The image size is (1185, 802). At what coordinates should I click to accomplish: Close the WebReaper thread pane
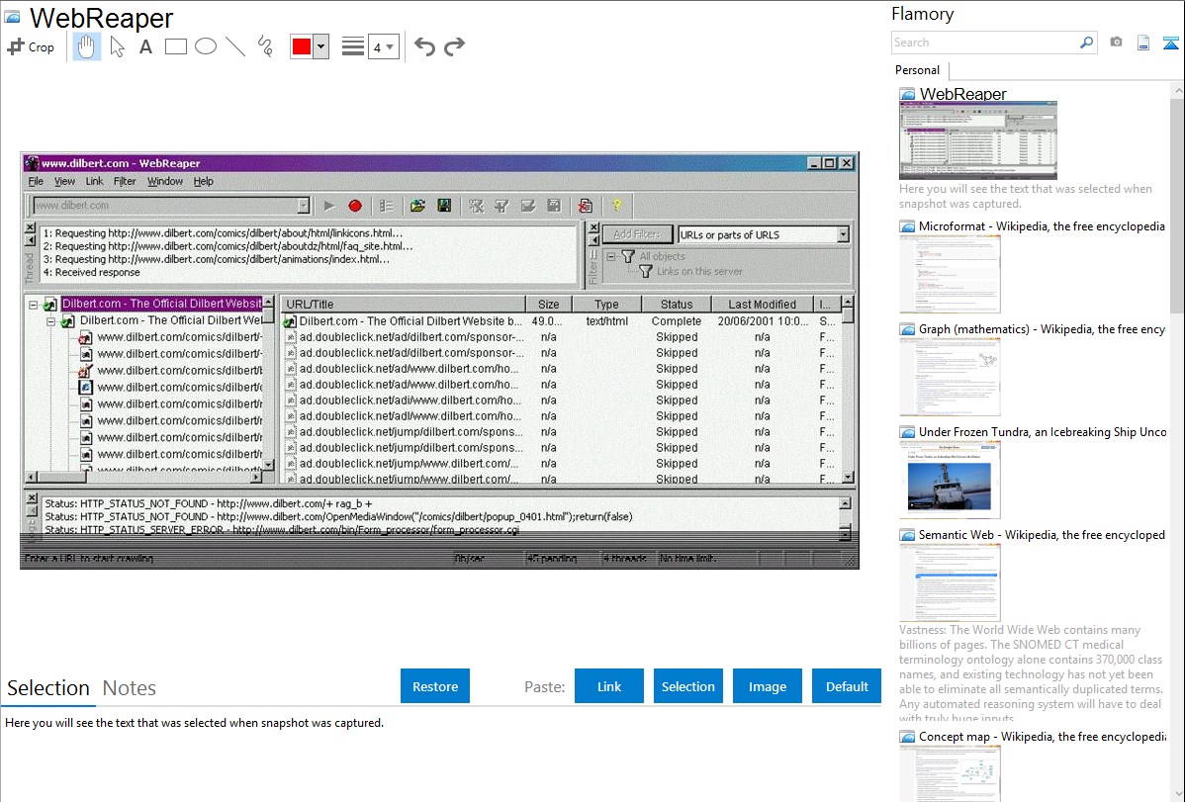[x=31, y=227]
